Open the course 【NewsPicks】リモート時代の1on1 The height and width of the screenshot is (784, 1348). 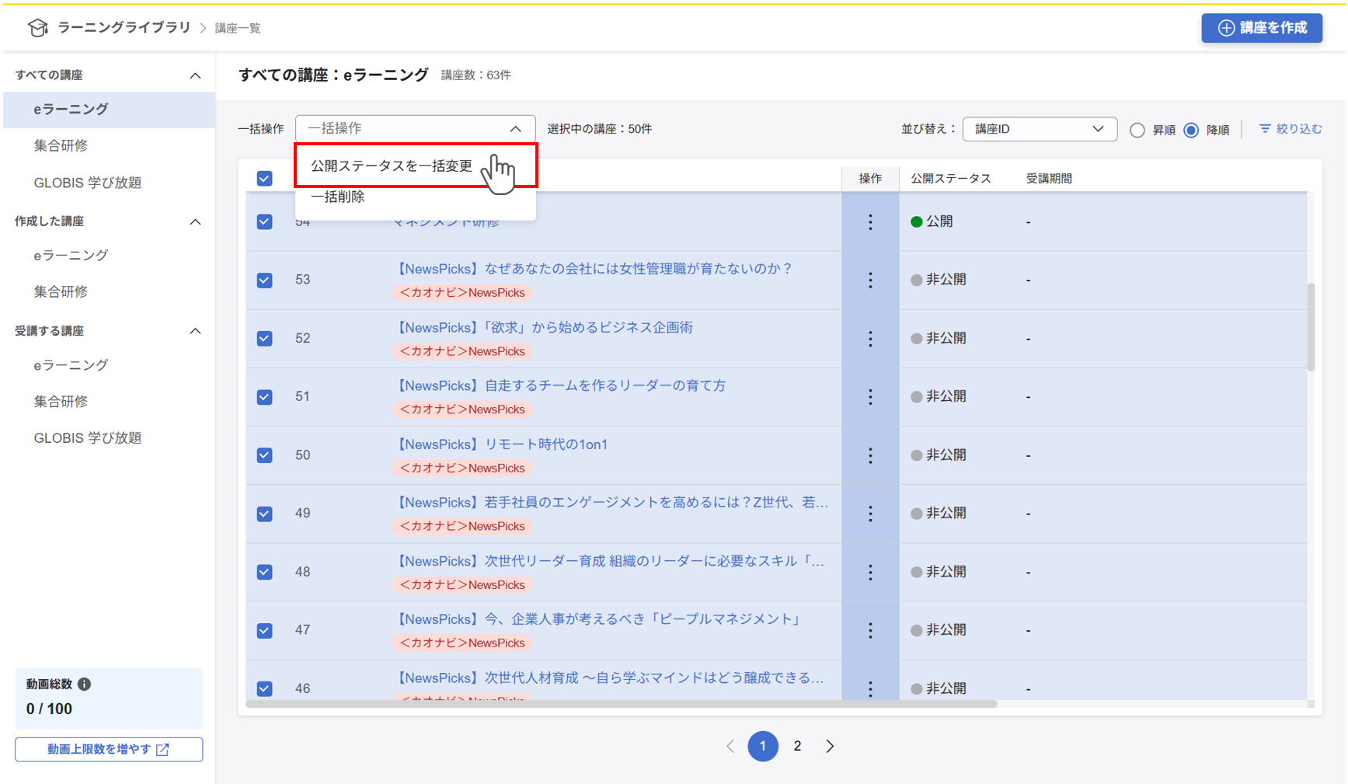click(x=502, y=444)
